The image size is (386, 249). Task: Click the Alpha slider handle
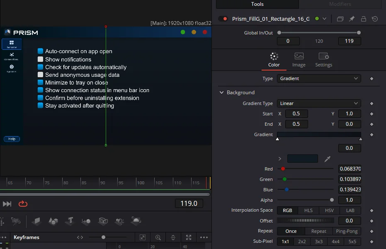[332, 200]
